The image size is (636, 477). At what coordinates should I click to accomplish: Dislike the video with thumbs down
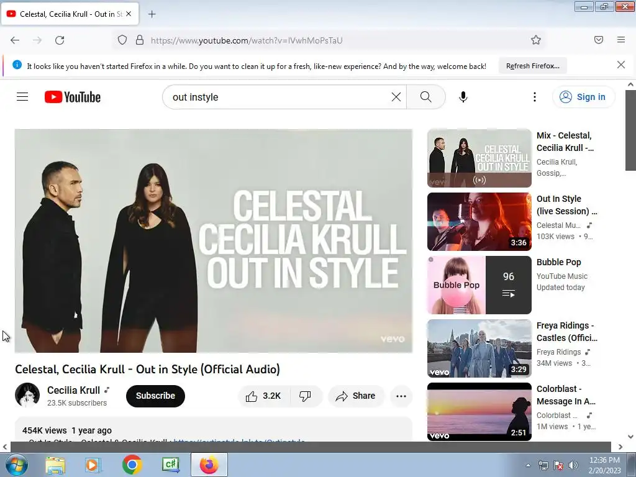[x=305, y=396]
